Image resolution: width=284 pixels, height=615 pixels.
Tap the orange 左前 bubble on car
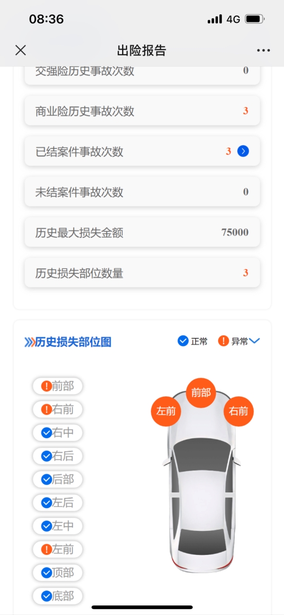(x=166, y=411)
